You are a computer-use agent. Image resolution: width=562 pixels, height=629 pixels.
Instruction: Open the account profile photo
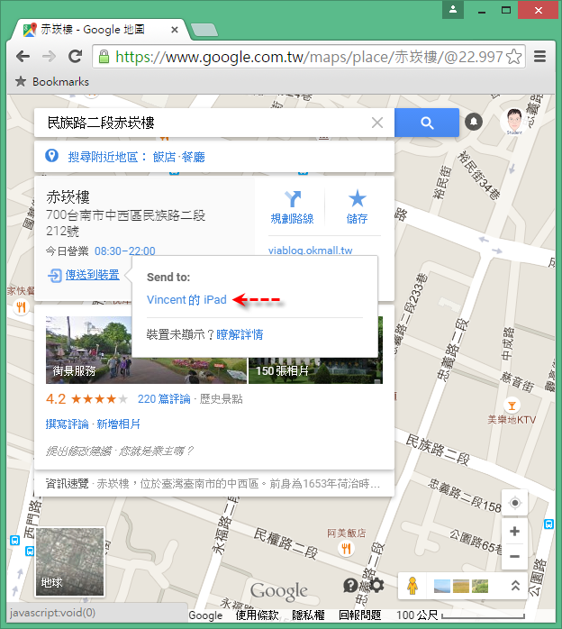click(514, 122)
